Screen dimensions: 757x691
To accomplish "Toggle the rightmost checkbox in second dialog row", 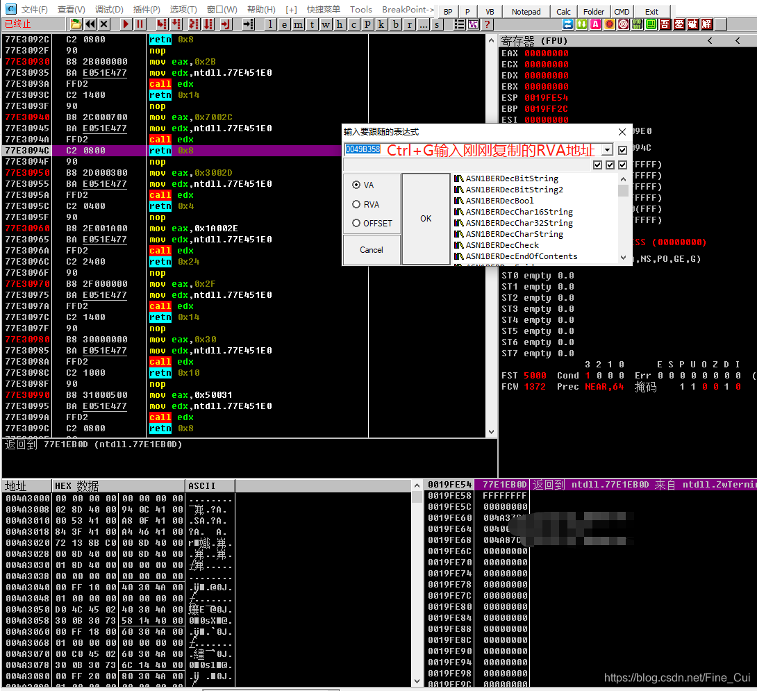I will (623, 165).
